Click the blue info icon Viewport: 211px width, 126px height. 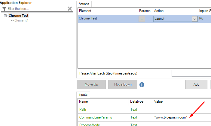tap(142, 85)
